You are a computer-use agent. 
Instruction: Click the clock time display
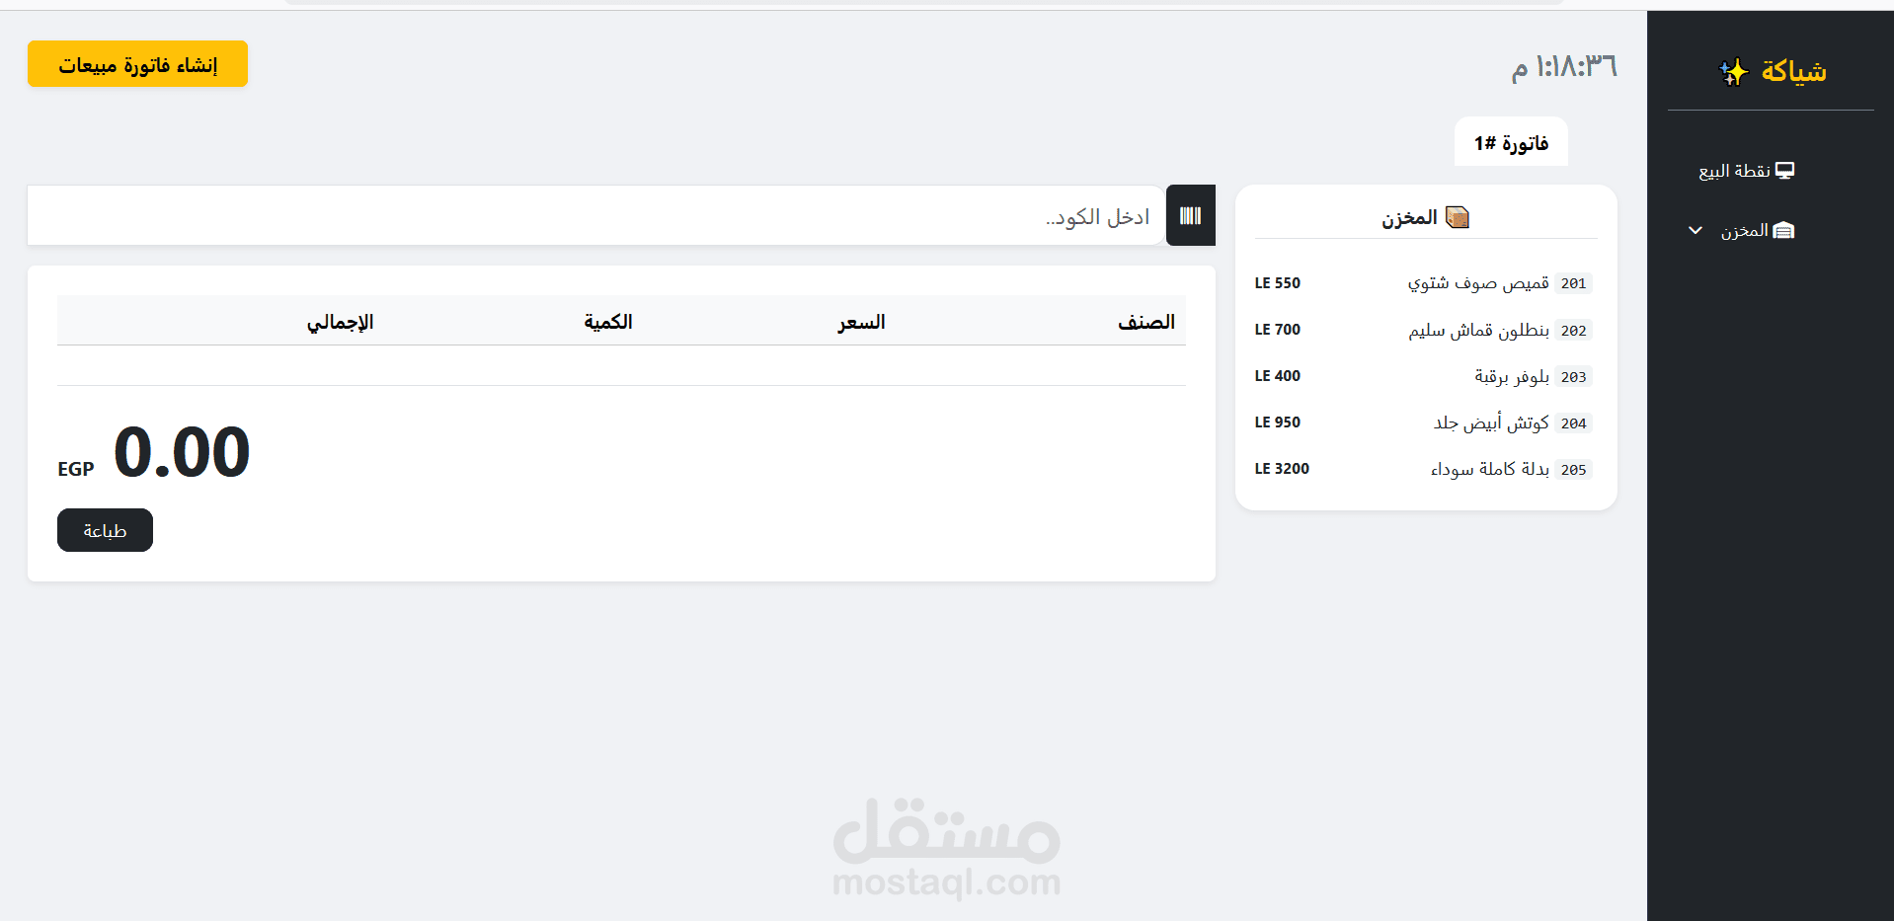click(1564, 67)
